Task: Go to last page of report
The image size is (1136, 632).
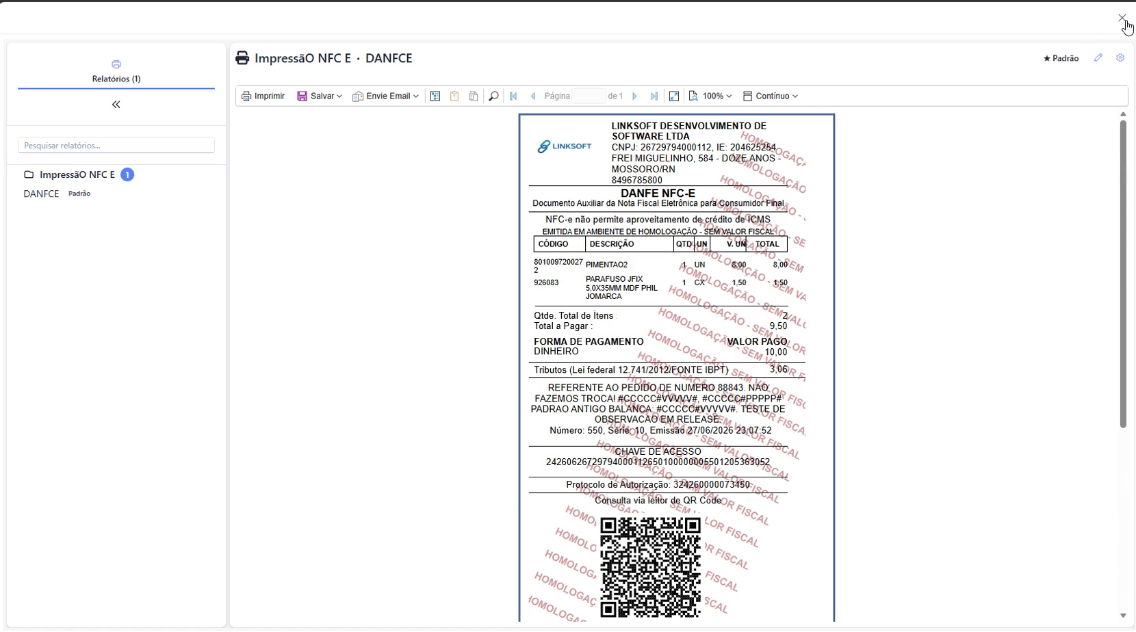Action: pyautogui.click(x=654, y=96)
